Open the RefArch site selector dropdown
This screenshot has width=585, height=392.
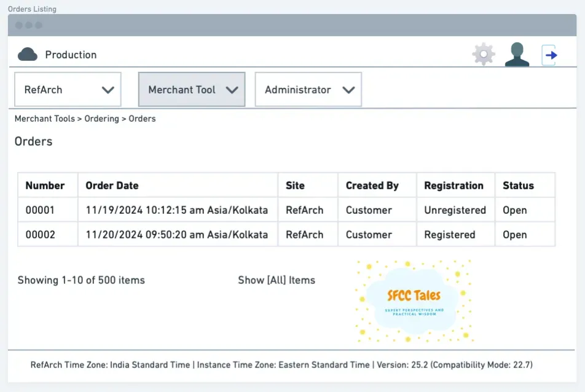pos(68,89)
